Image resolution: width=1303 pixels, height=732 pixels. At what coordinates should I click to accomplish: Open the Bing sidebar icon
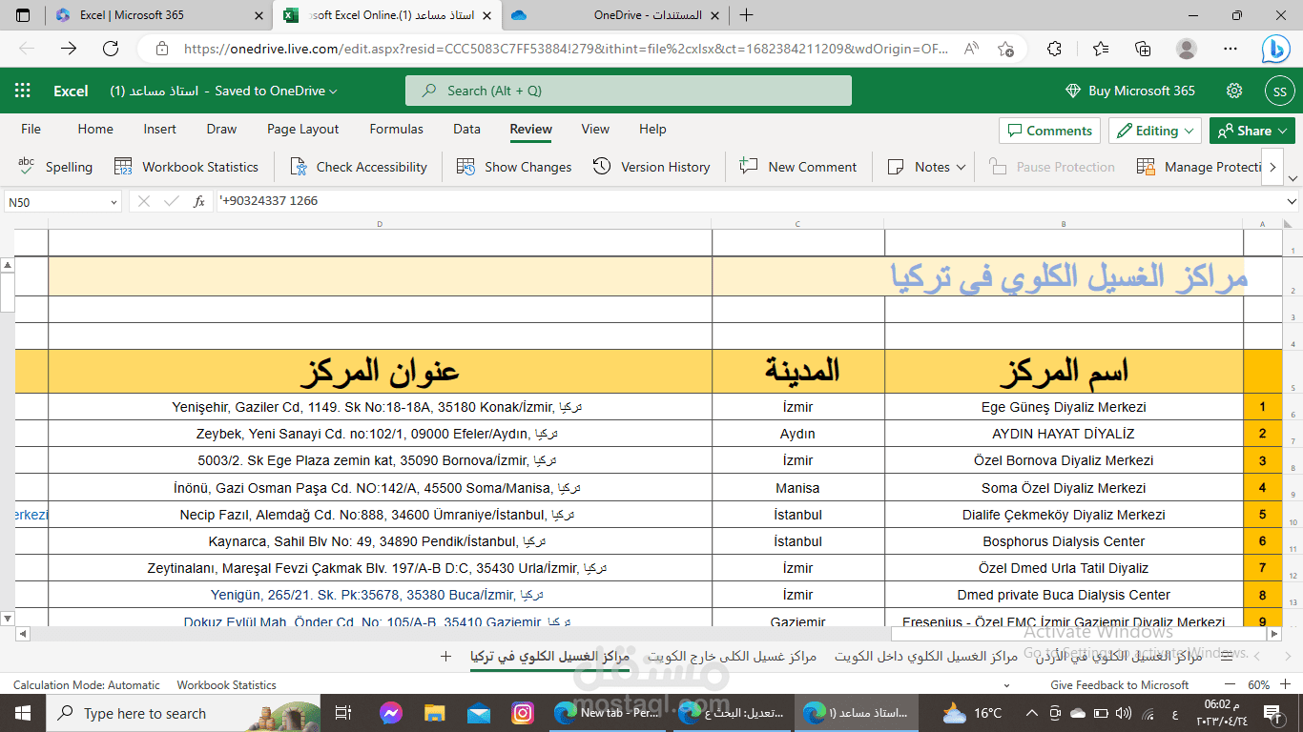click(x=1275, y=49)
